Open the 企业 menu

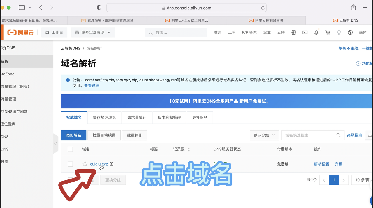click(x=267, y=32)
